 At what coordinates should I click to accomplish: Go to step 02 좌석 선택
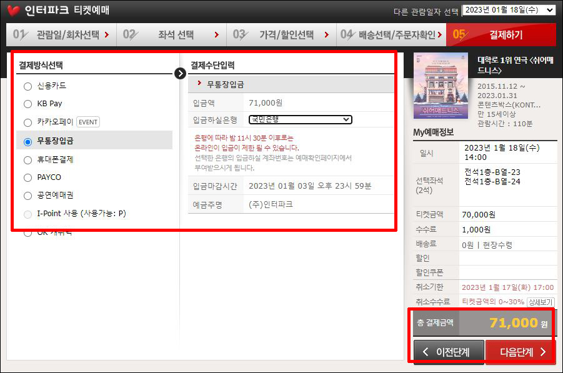click(x=172, y=35)
